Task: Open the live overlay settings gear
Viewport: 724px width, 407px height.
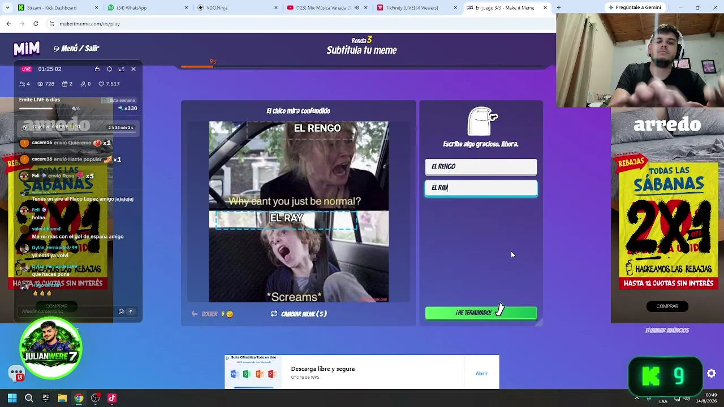Action: [x=109, y=69]
